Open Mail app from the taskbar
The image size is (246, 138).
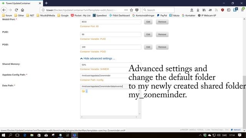click(46, 135)
